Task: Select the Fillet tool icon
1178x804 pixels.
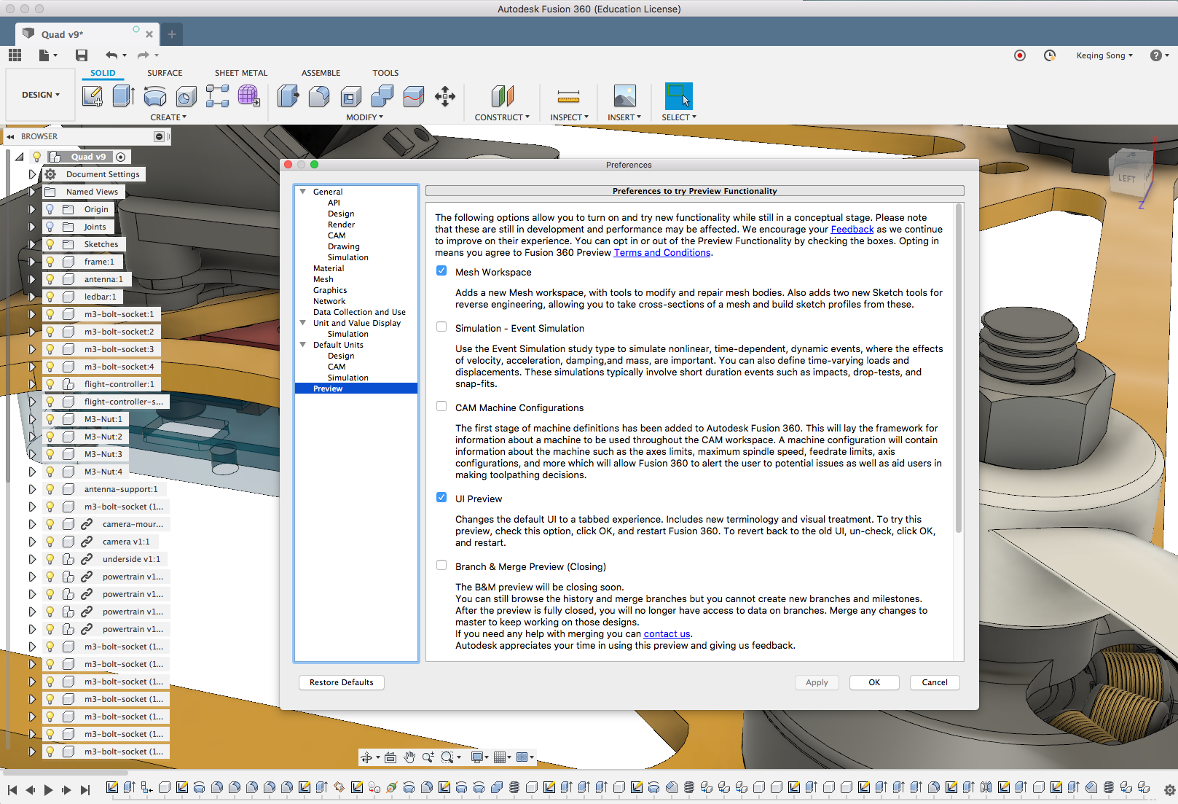Action: tap(319, 96)
